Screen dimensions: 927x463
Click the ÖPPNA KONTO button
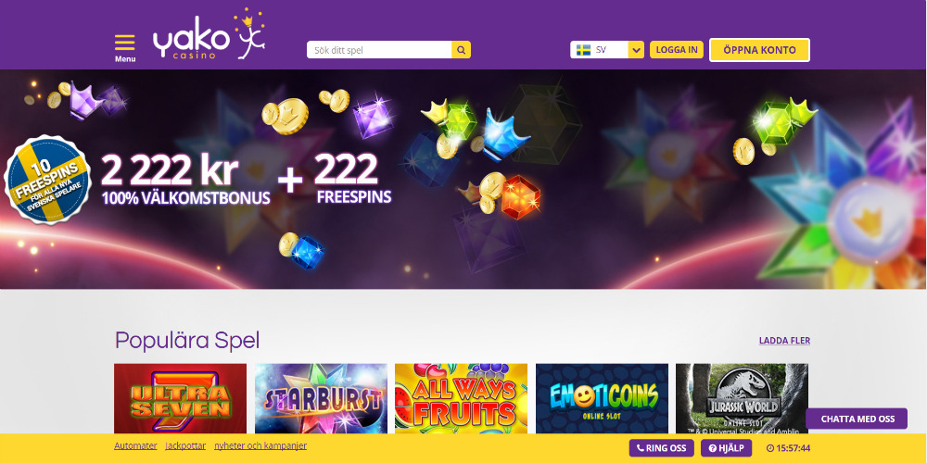point(759,50)
